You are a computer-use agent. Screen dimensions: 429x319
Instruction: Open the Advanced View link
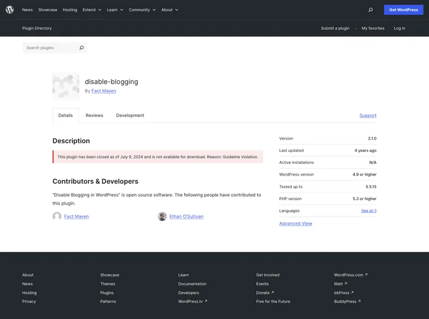click(296, 223)
